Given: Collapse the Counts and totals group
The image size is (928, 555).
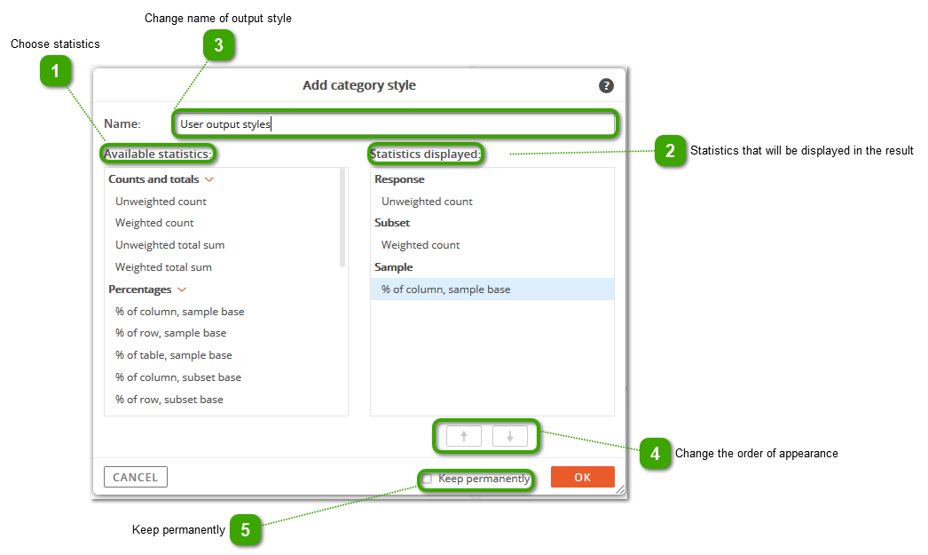Looking at the screenshot, I should [208, 178].
